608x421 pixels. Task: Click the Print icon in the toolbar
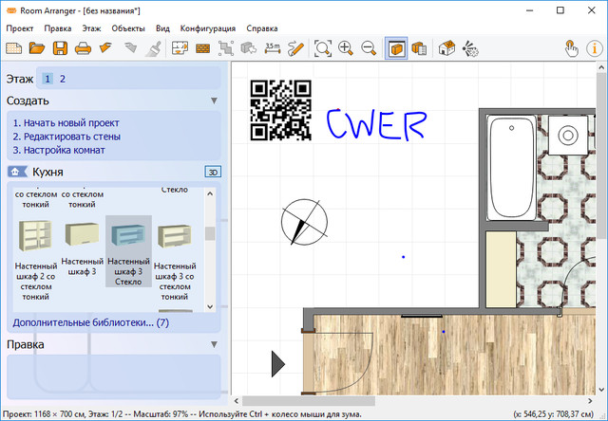[83, 47]
